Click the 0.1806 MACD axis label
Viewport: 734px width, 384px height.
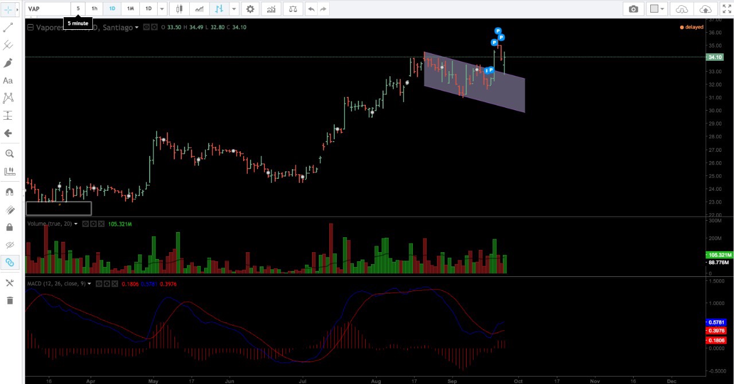(717, 340)
